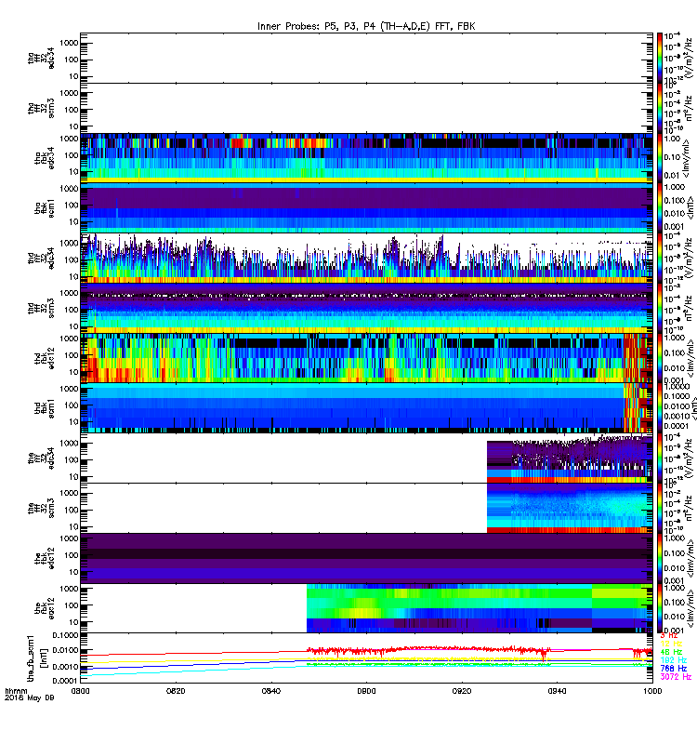Click the 'thd fff 32 scm3' panel label
Image resolution: width=697 pixels, height=744 pixels.
[41, 308]
